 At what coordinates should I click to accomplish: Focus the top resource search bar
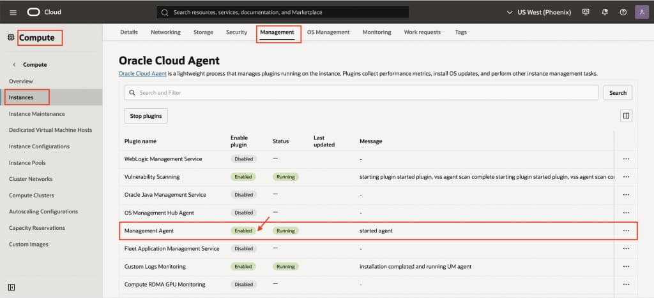pos(282,13)
